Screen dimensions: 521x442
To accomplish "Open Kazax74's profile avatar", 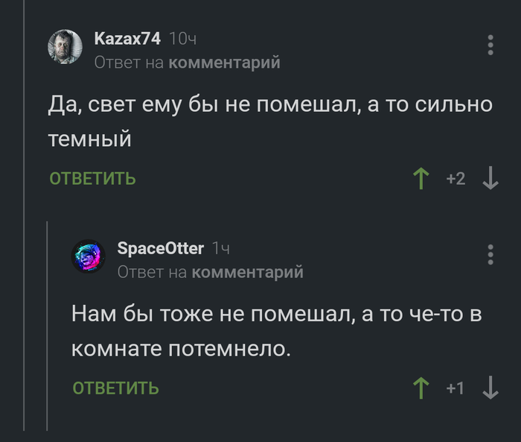I will click(64, 48).
